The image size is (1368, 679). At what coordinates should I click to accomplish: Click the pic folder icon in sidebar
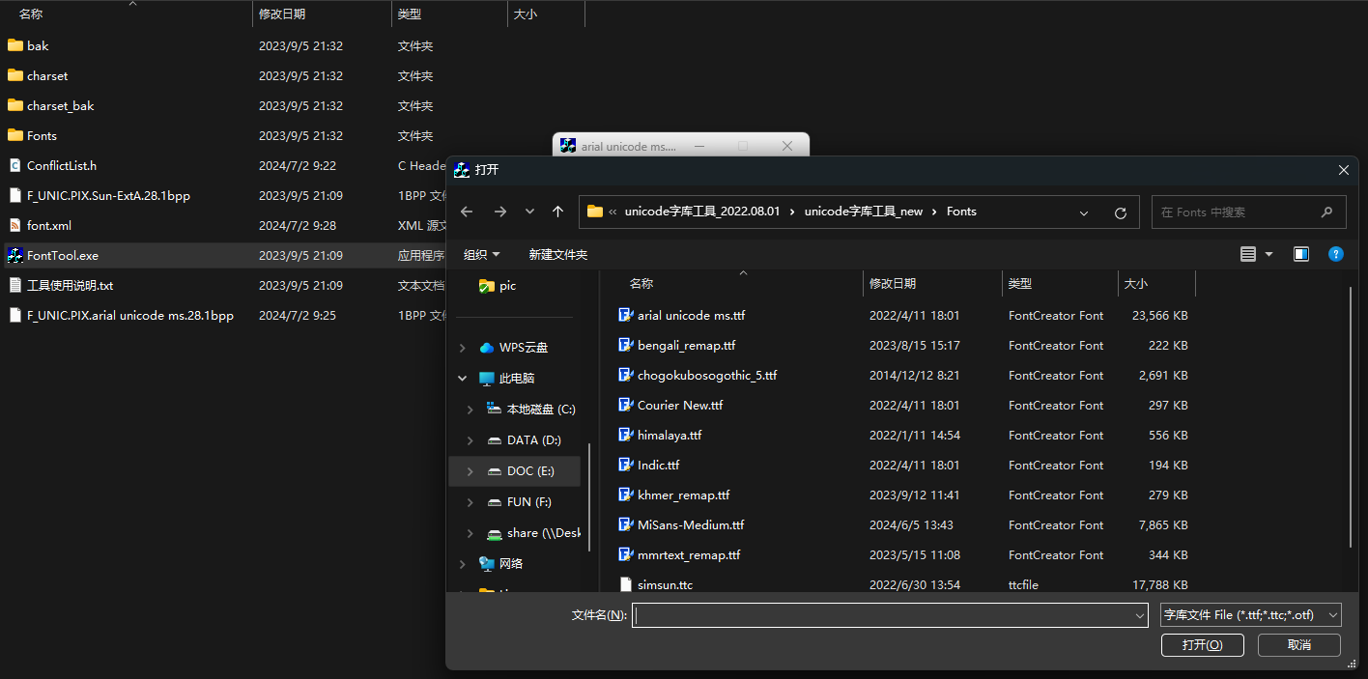pos(487,286)
